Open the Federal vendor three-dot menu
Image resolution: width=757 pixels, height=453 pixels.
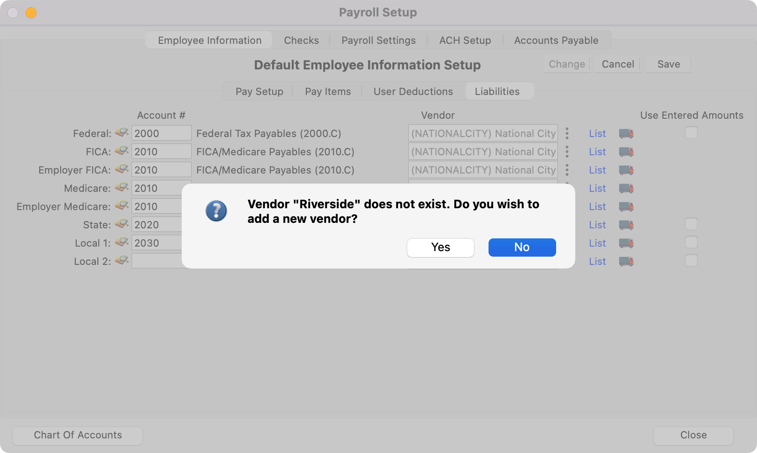(x=567, y=133)
